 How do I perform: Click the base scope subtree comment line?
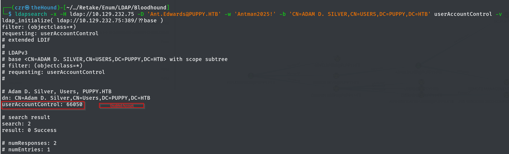point(115,59)
